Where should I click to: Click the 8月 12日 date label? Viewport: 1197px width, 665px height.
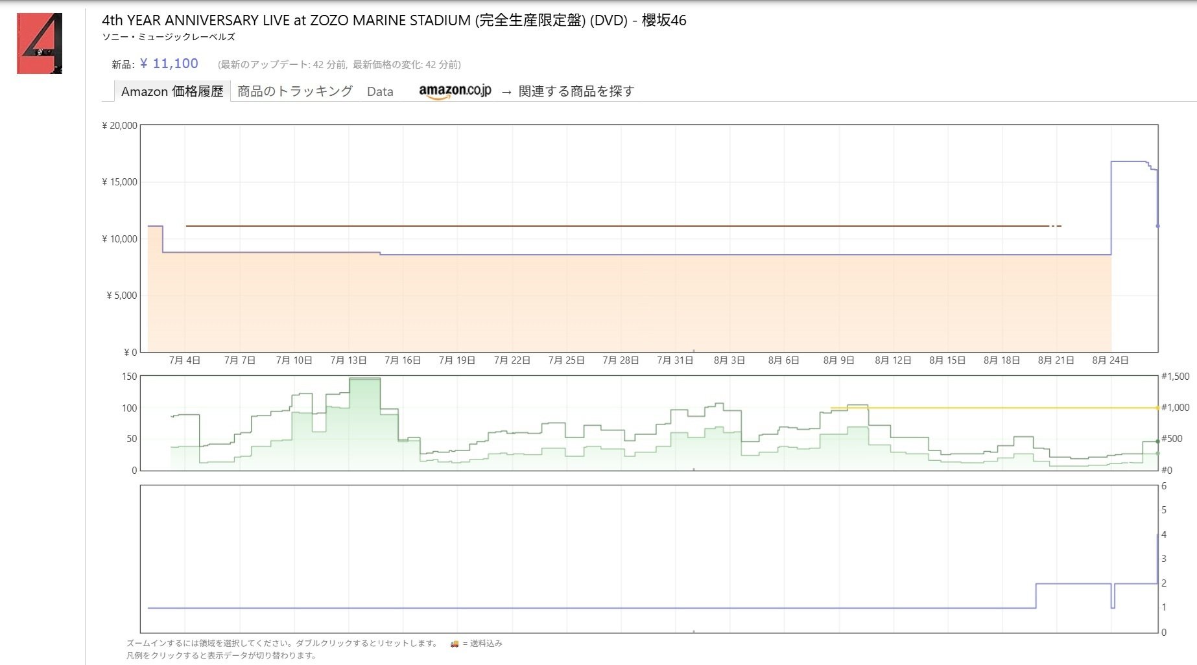click(894, 360)
